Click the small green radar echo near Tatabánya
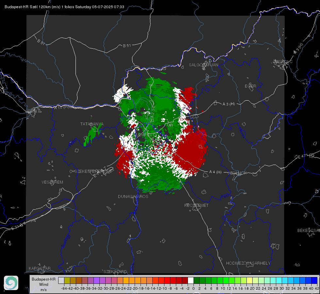The image size is (320, 294). pos(92,135)
